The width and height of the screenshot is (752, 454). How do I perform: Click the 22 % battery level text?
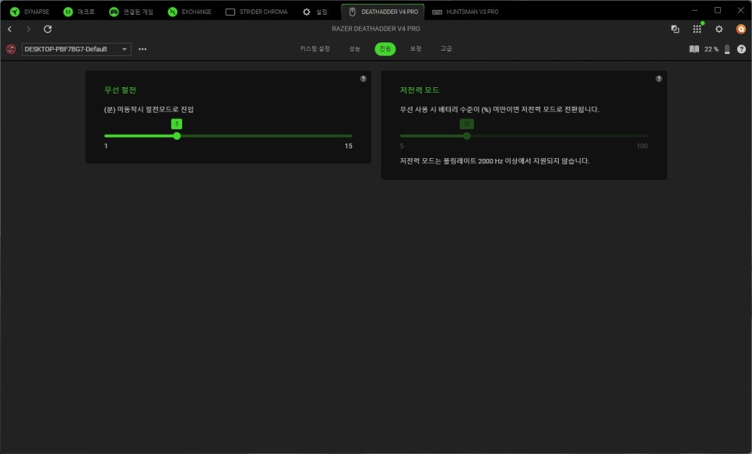(x=712, y=49)
